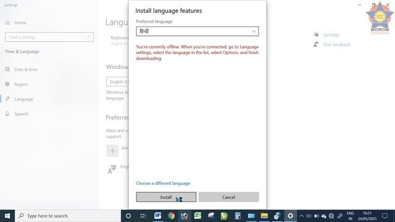The height and width of the screenshot is (222, 395).
Task: Click the Install button
Action: click(x=166, y=197)
